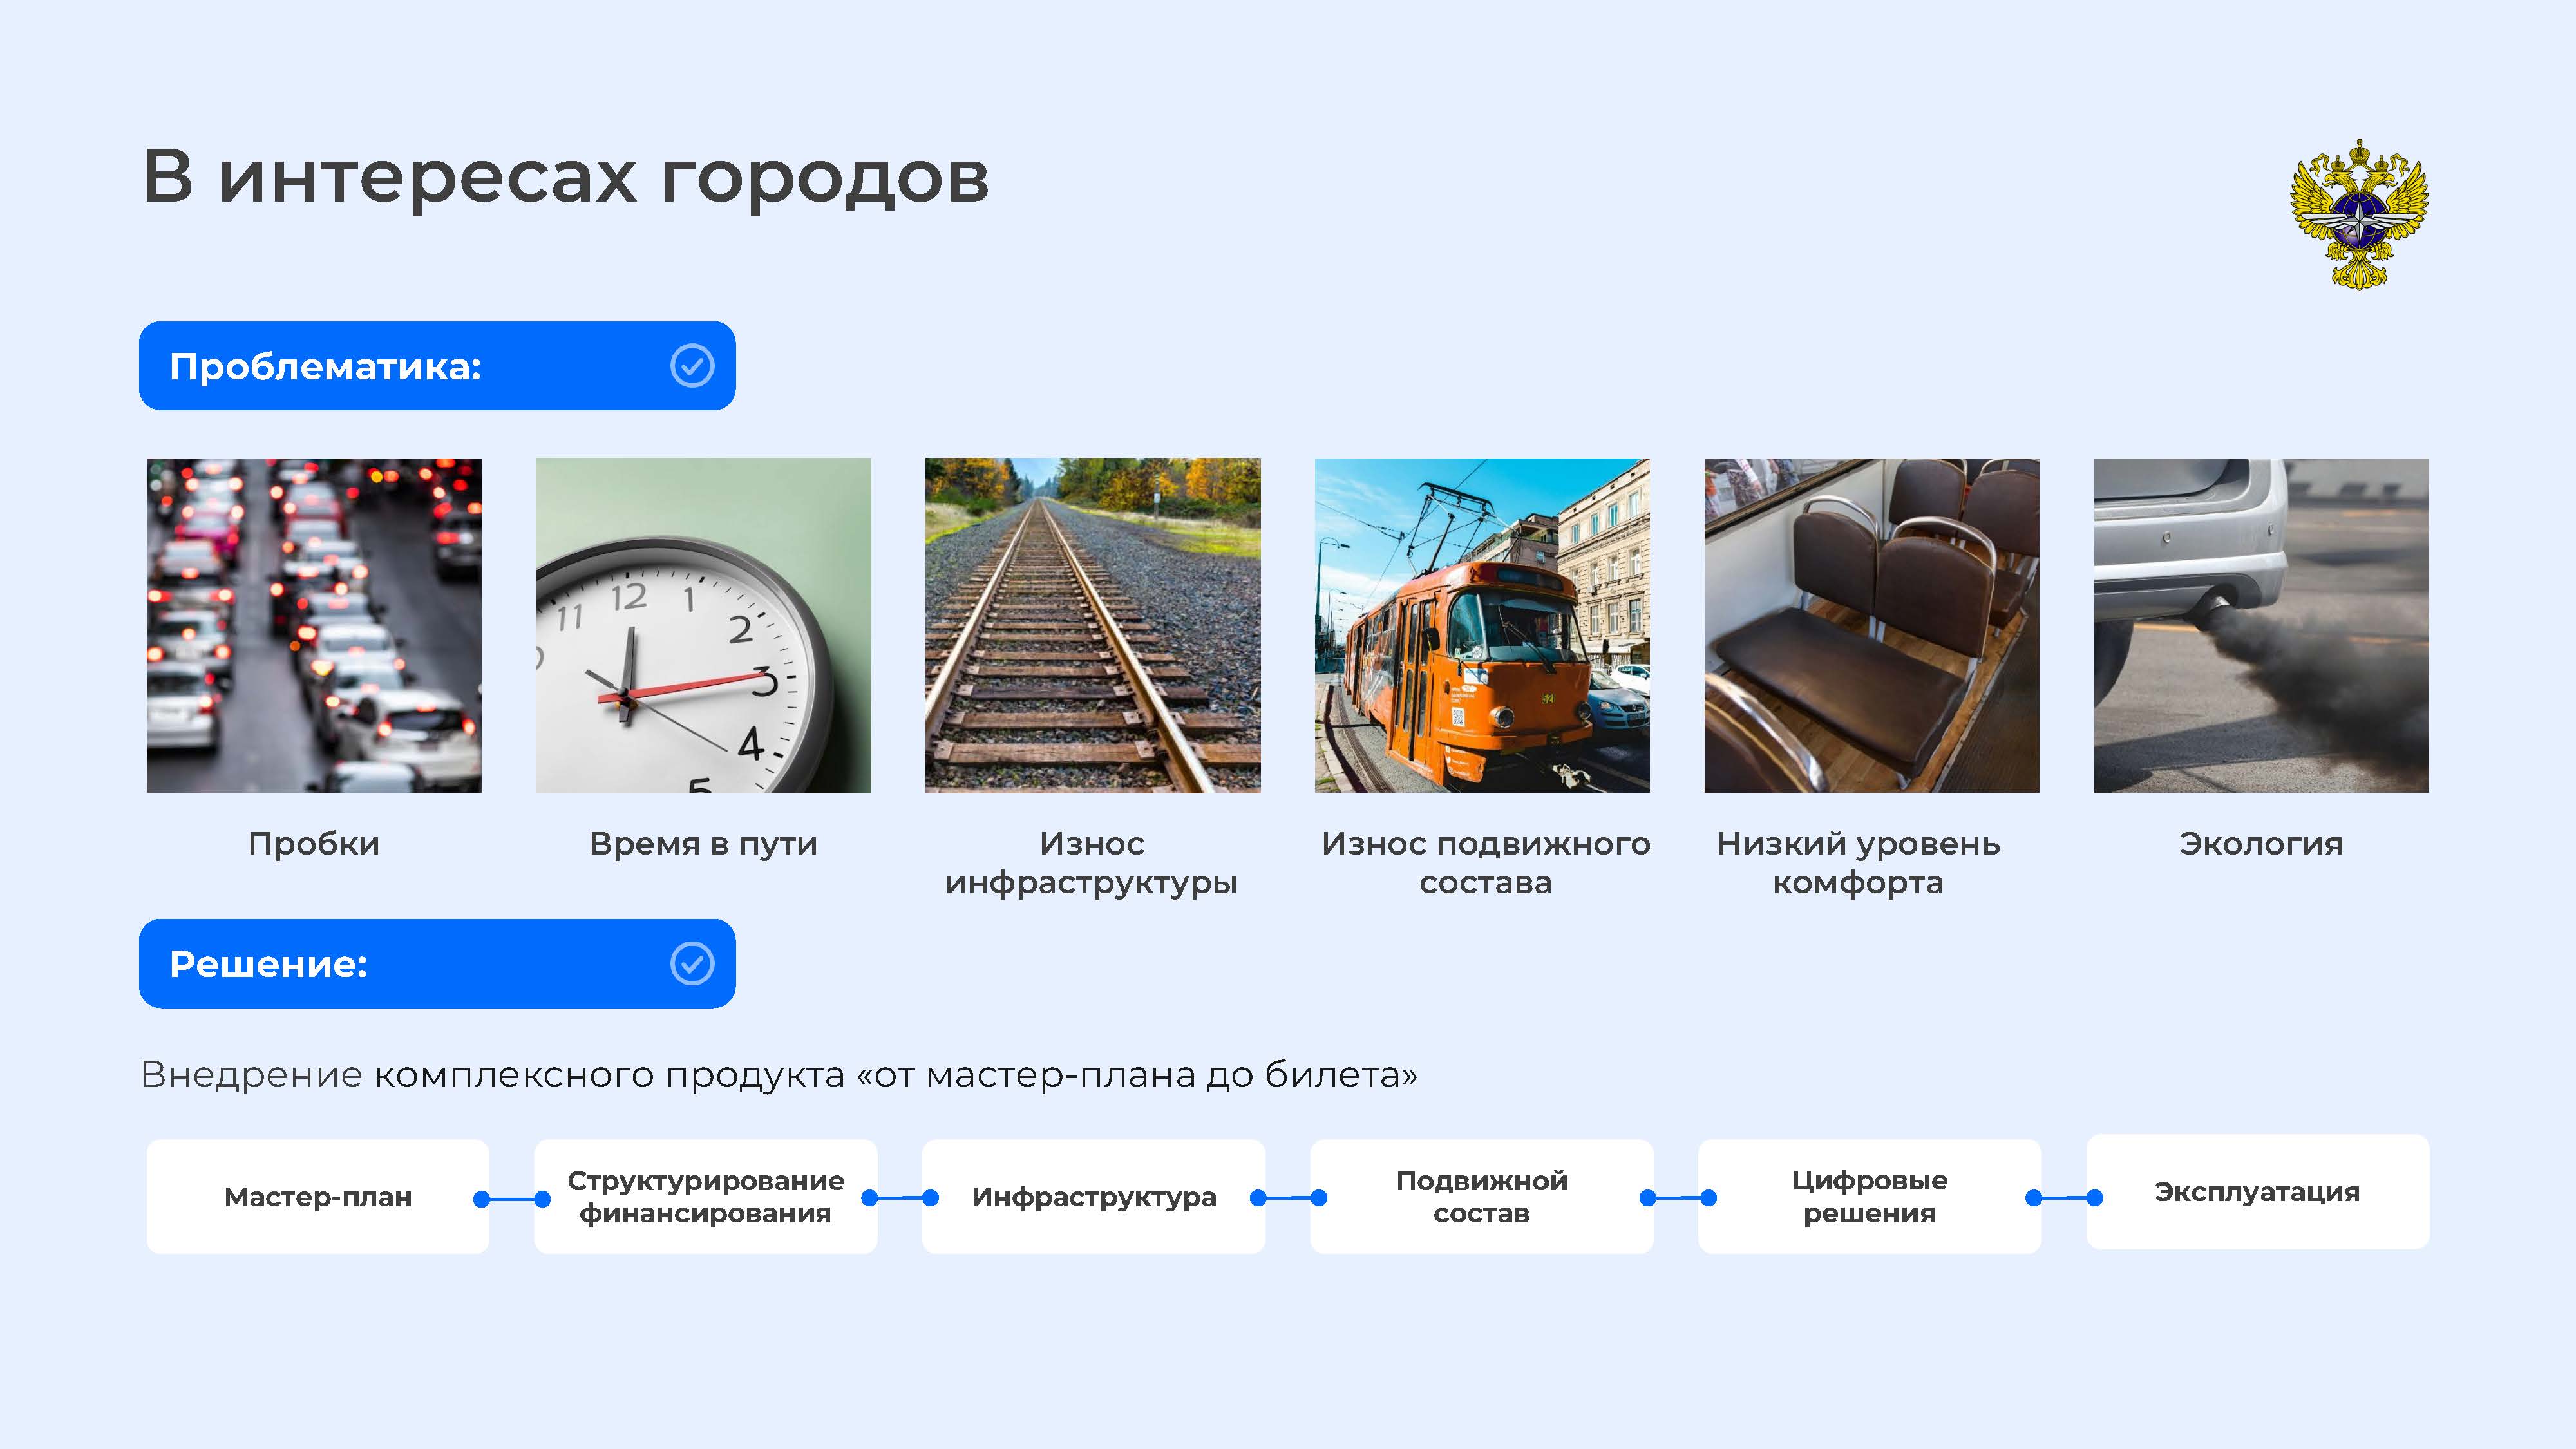Select the orange tram image
The image size is (2576, 1449).
coord(1481,626)
